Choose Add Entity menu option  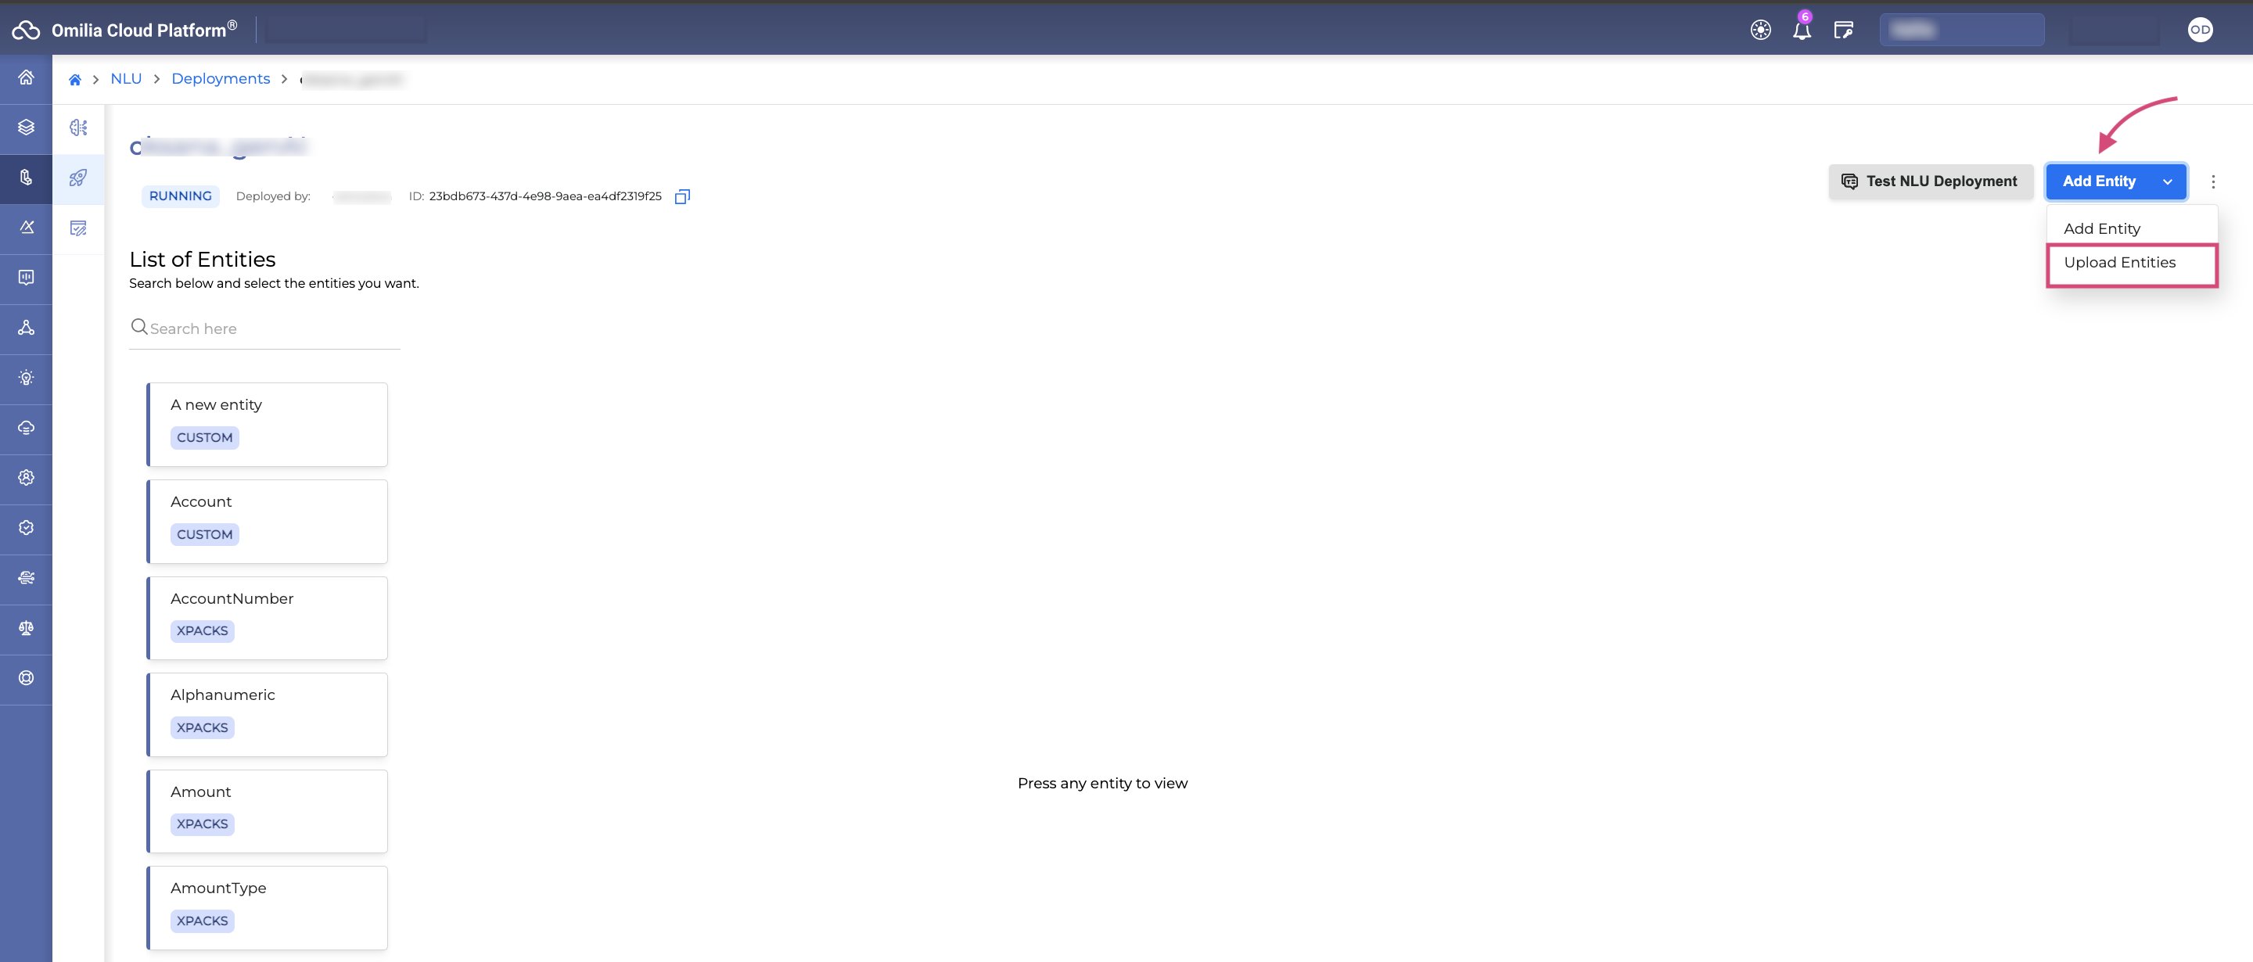click(x=2102, y=229)
